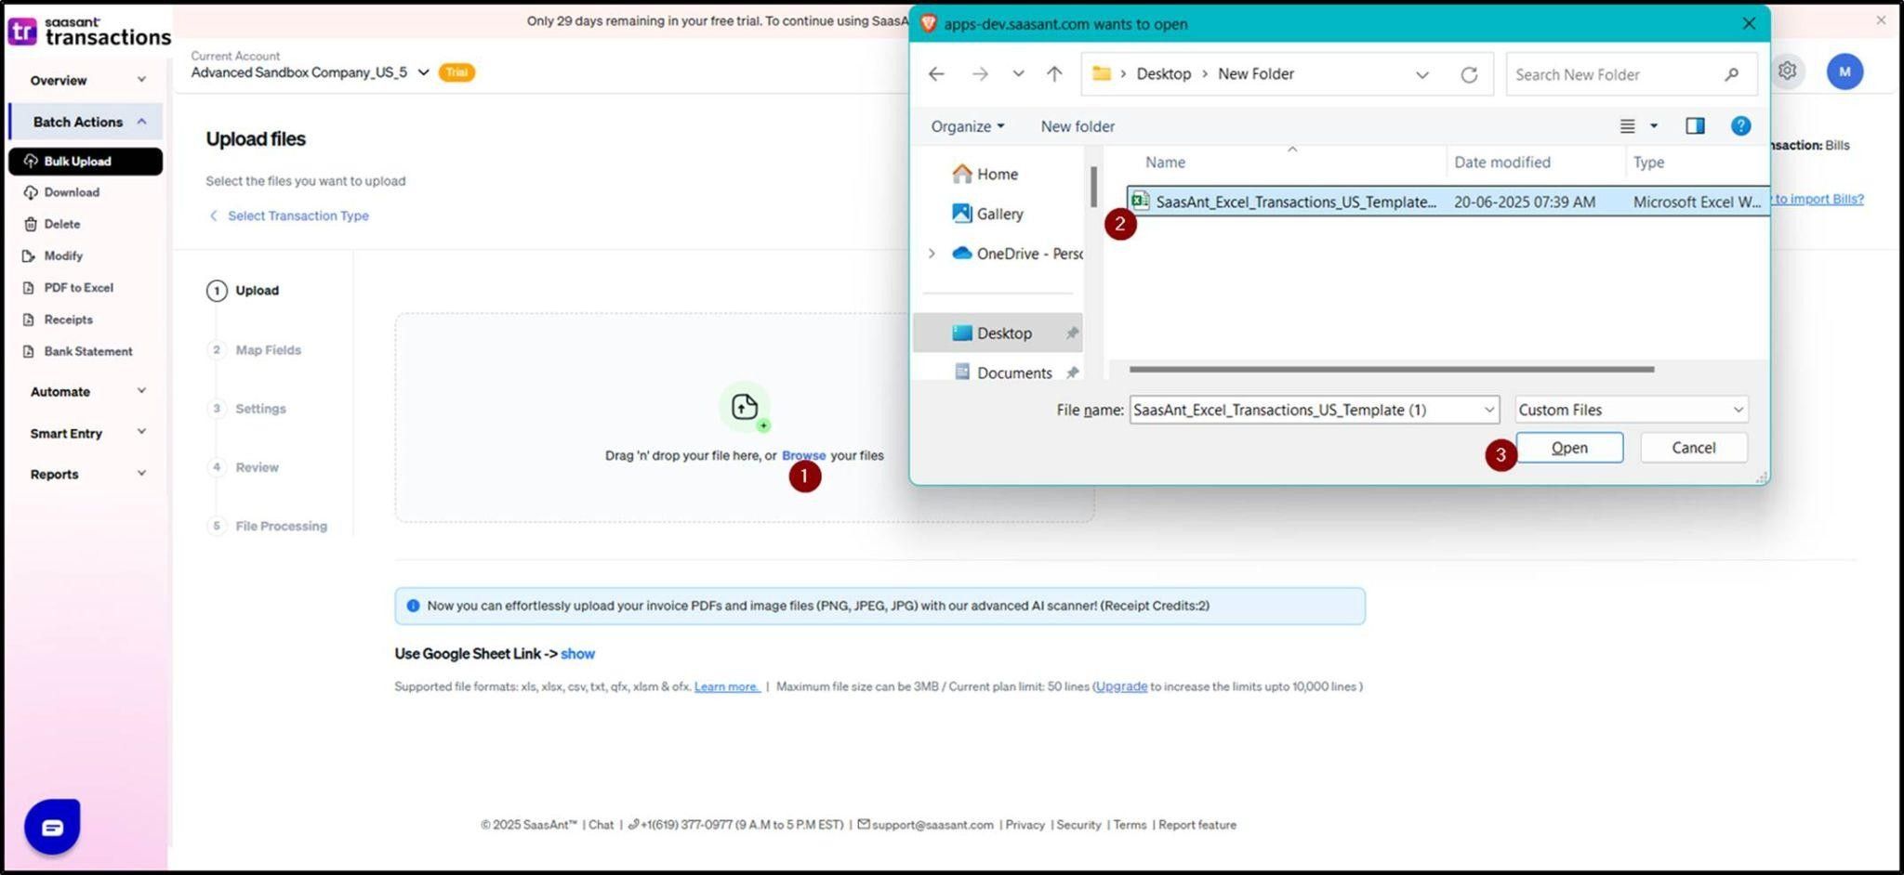Click the blue chat widget icon
1904x875 pixels.
click(x=52, y=826)
